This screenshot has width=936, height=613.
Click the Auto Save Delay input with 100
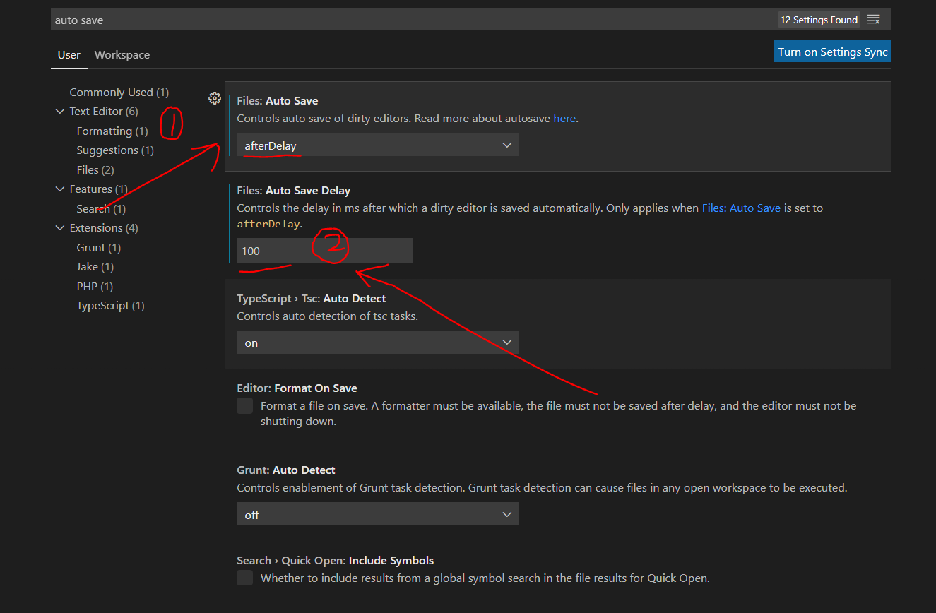[x=325, y=250]
